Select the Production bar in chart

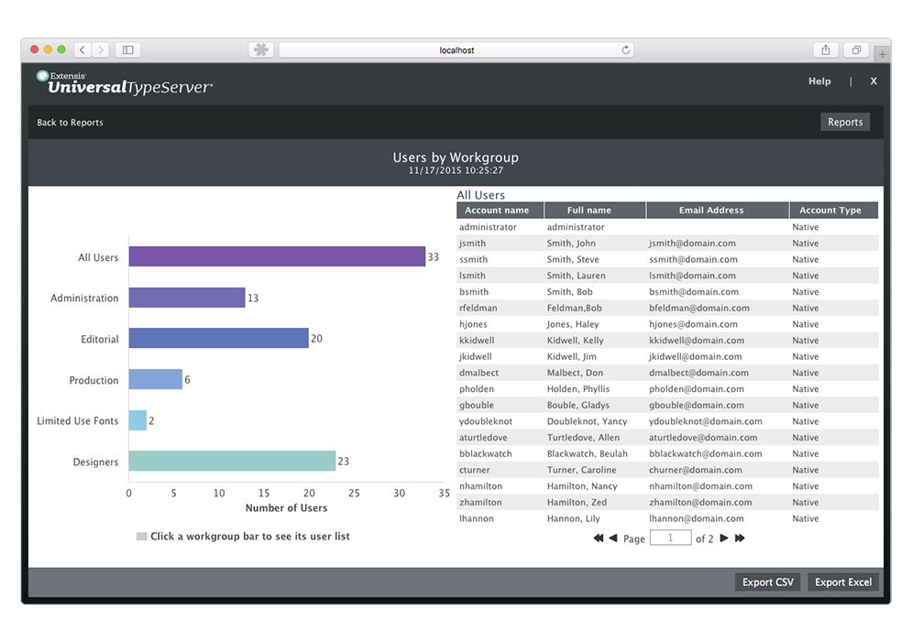point(155,379)
